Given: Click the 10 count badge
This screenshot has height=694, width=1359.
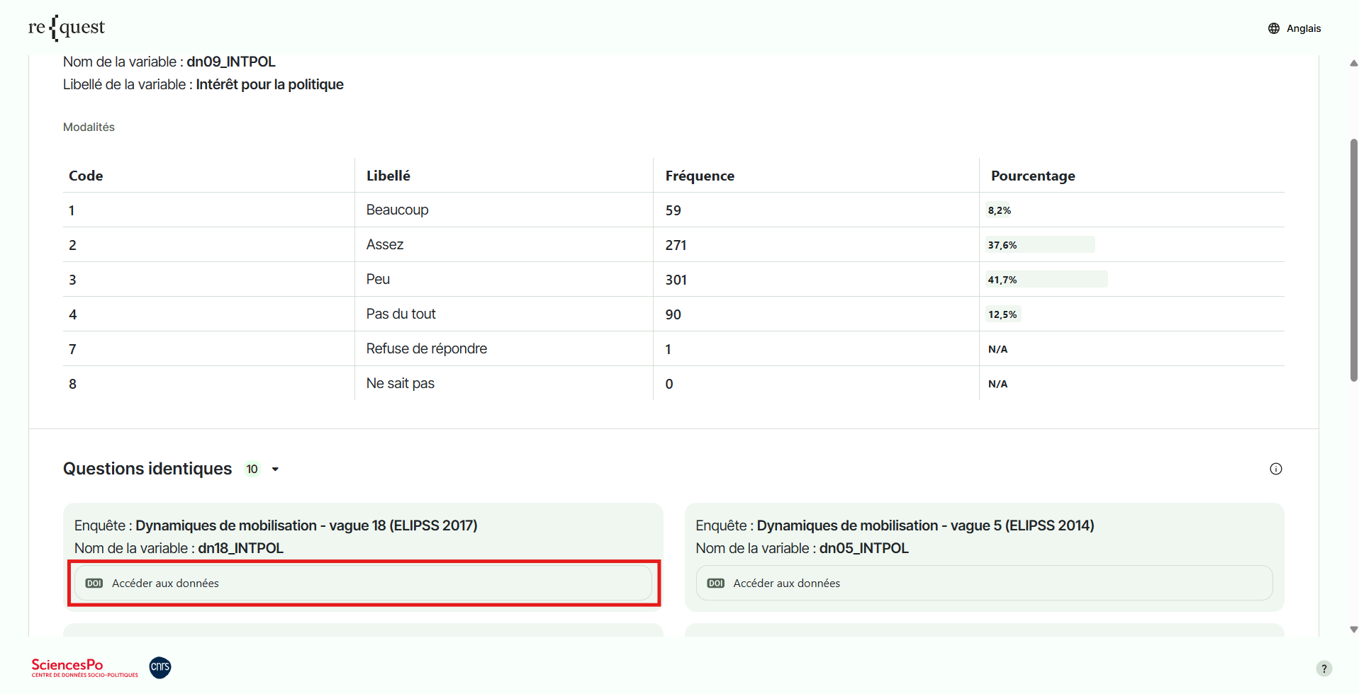Looking at the screenshot, I should coord(252,470).
